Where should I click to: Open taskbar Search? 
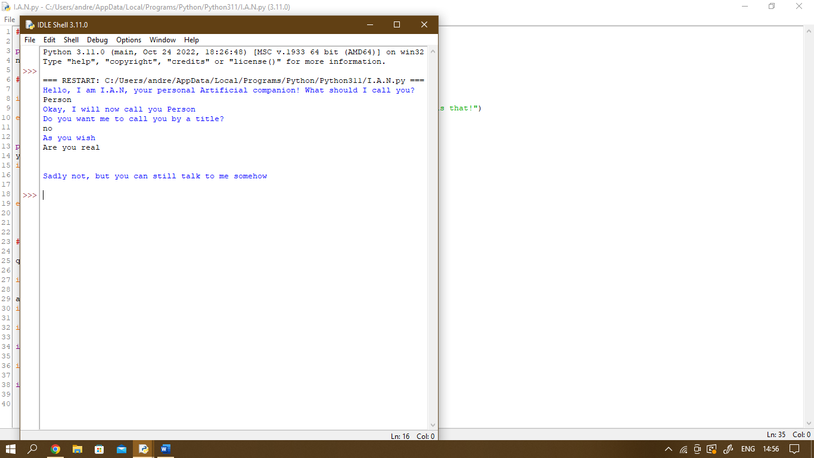(x=33, y=449)
